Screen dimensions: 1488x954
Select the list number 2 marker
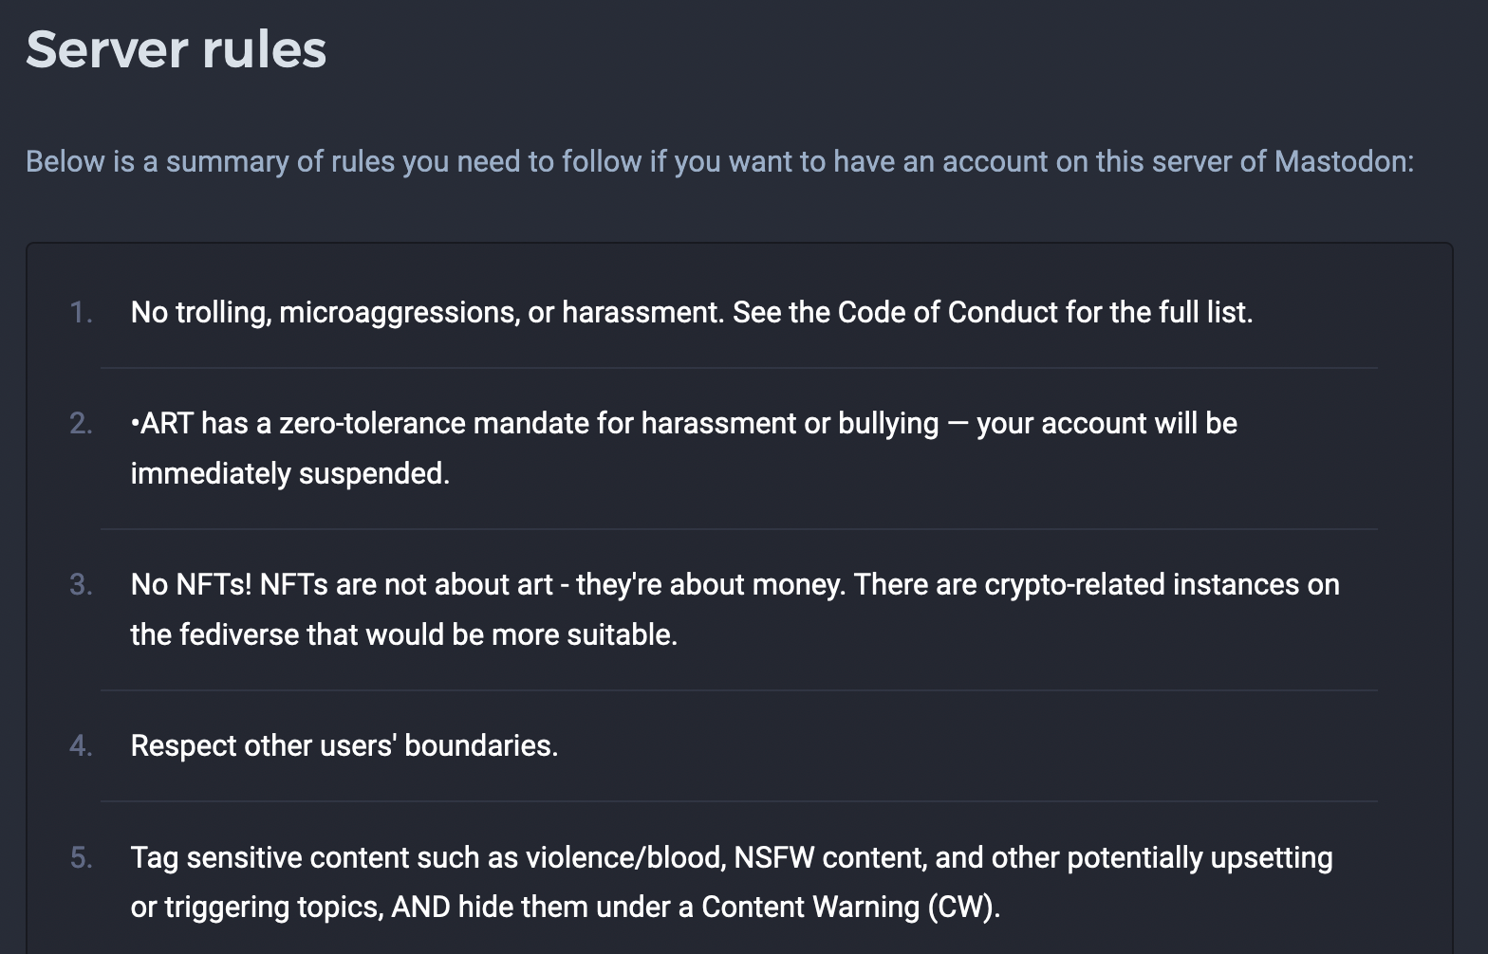[x=82, y=423]
